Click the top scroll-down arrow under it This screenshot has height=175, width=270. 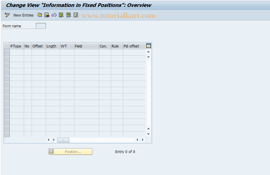(x=148, y=57)
